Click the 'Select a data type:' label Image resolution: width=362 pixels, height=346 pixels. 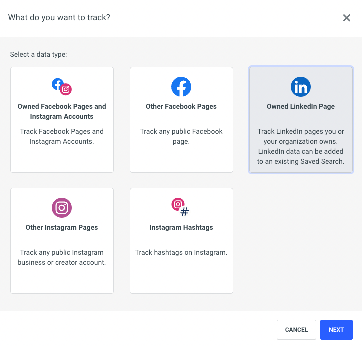tap(38, 54)
